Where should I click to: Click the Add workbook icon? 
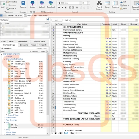[x=3, y=4]
